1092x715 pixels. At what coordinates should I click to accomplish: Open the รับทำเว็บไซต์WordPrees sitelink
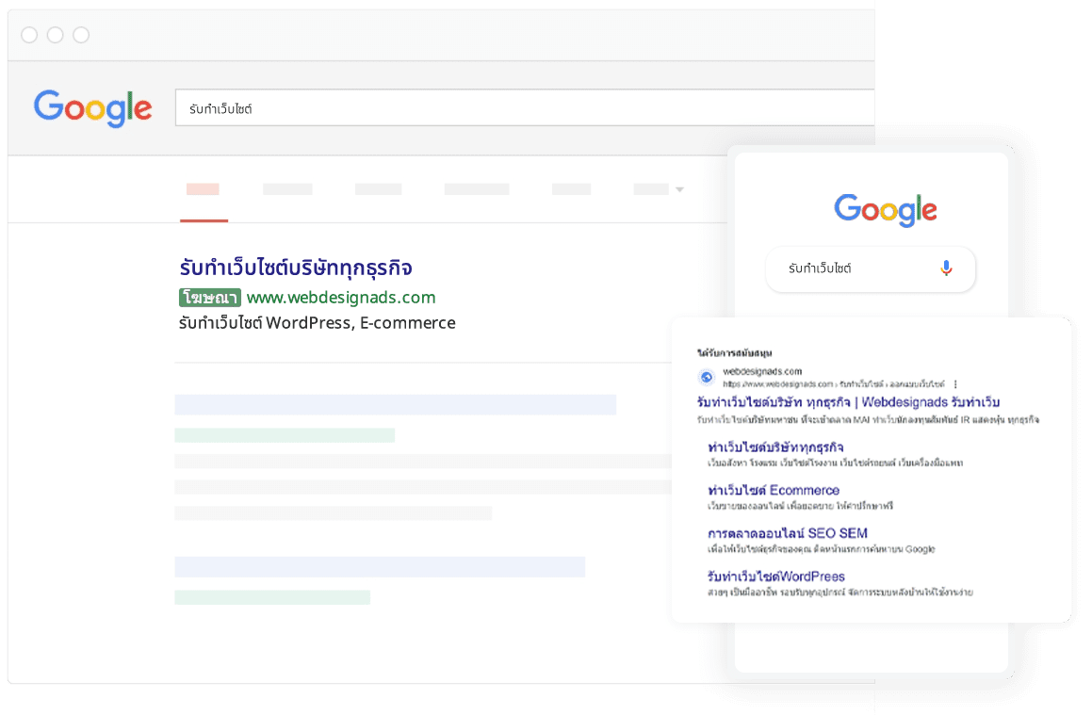pyautogui.click(x=775, y=577)
